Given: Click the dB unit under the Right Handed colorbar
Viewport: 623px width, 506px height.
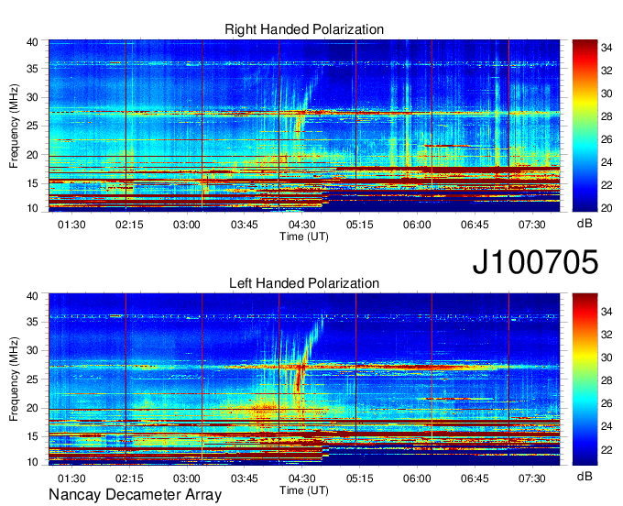Looking at the screenshot, I should tap(585, 224).
